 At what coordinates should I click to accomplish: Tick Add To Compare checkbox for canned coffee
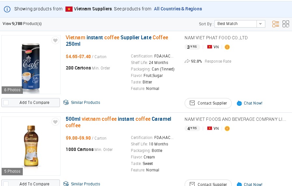pos(6,103)
